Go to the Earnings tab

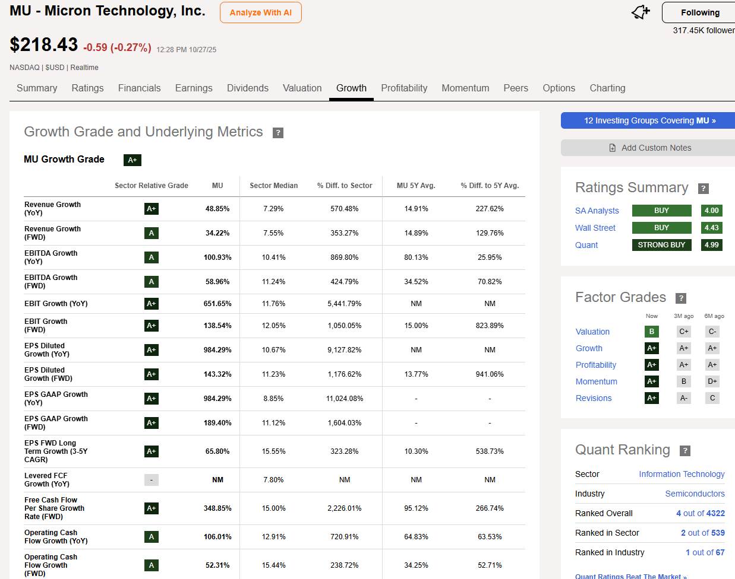194,88
